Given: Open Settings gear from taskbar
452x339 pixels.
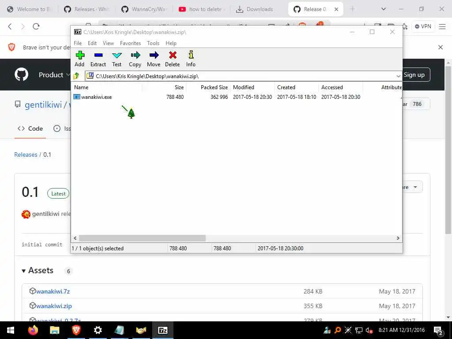Looking at the screenshot, I should [x=98, y=330].
